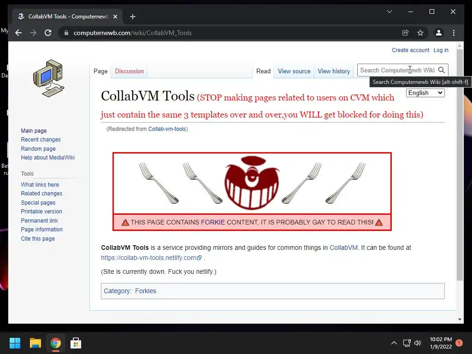The image size is (472, 354).
Task: Open Chrome three-dot menu
Action: [x=454, y=33]
